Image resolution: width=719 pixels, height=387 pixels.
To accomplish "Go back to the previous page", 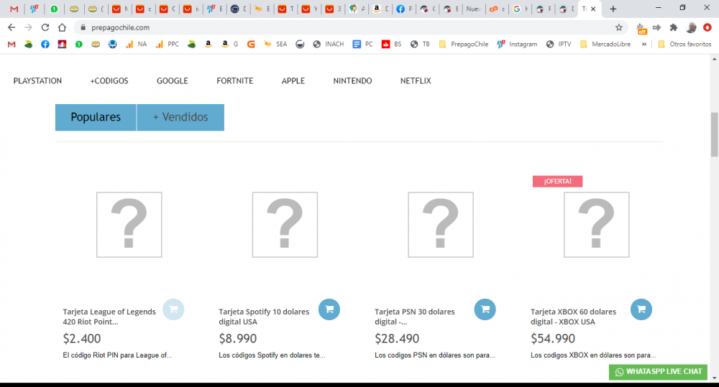I will pyautogui.click(x=12, y=27).
